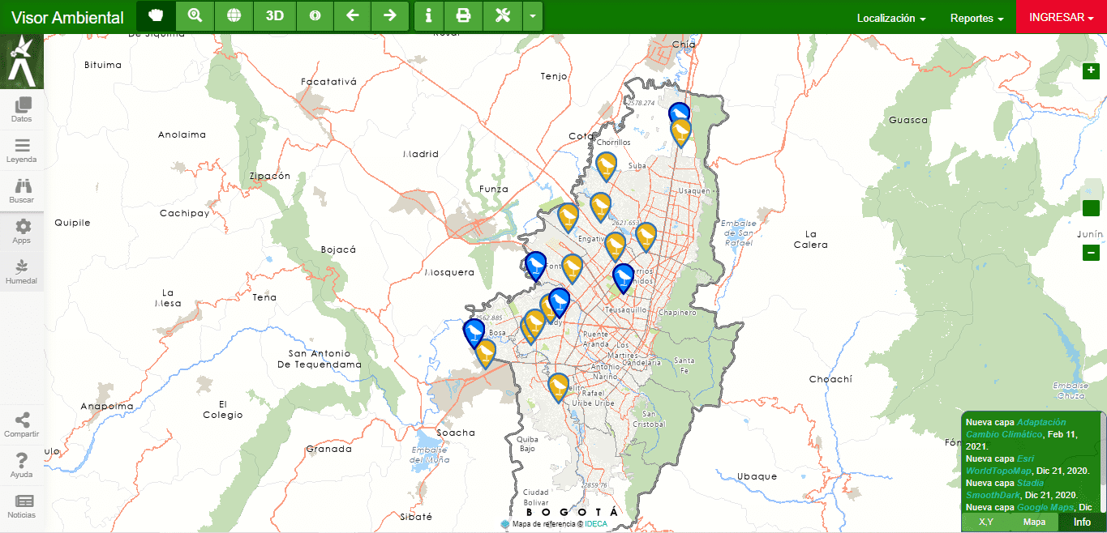Open the Datos layers panel
The image size is (1107, 533).
(x=22, y=109)
